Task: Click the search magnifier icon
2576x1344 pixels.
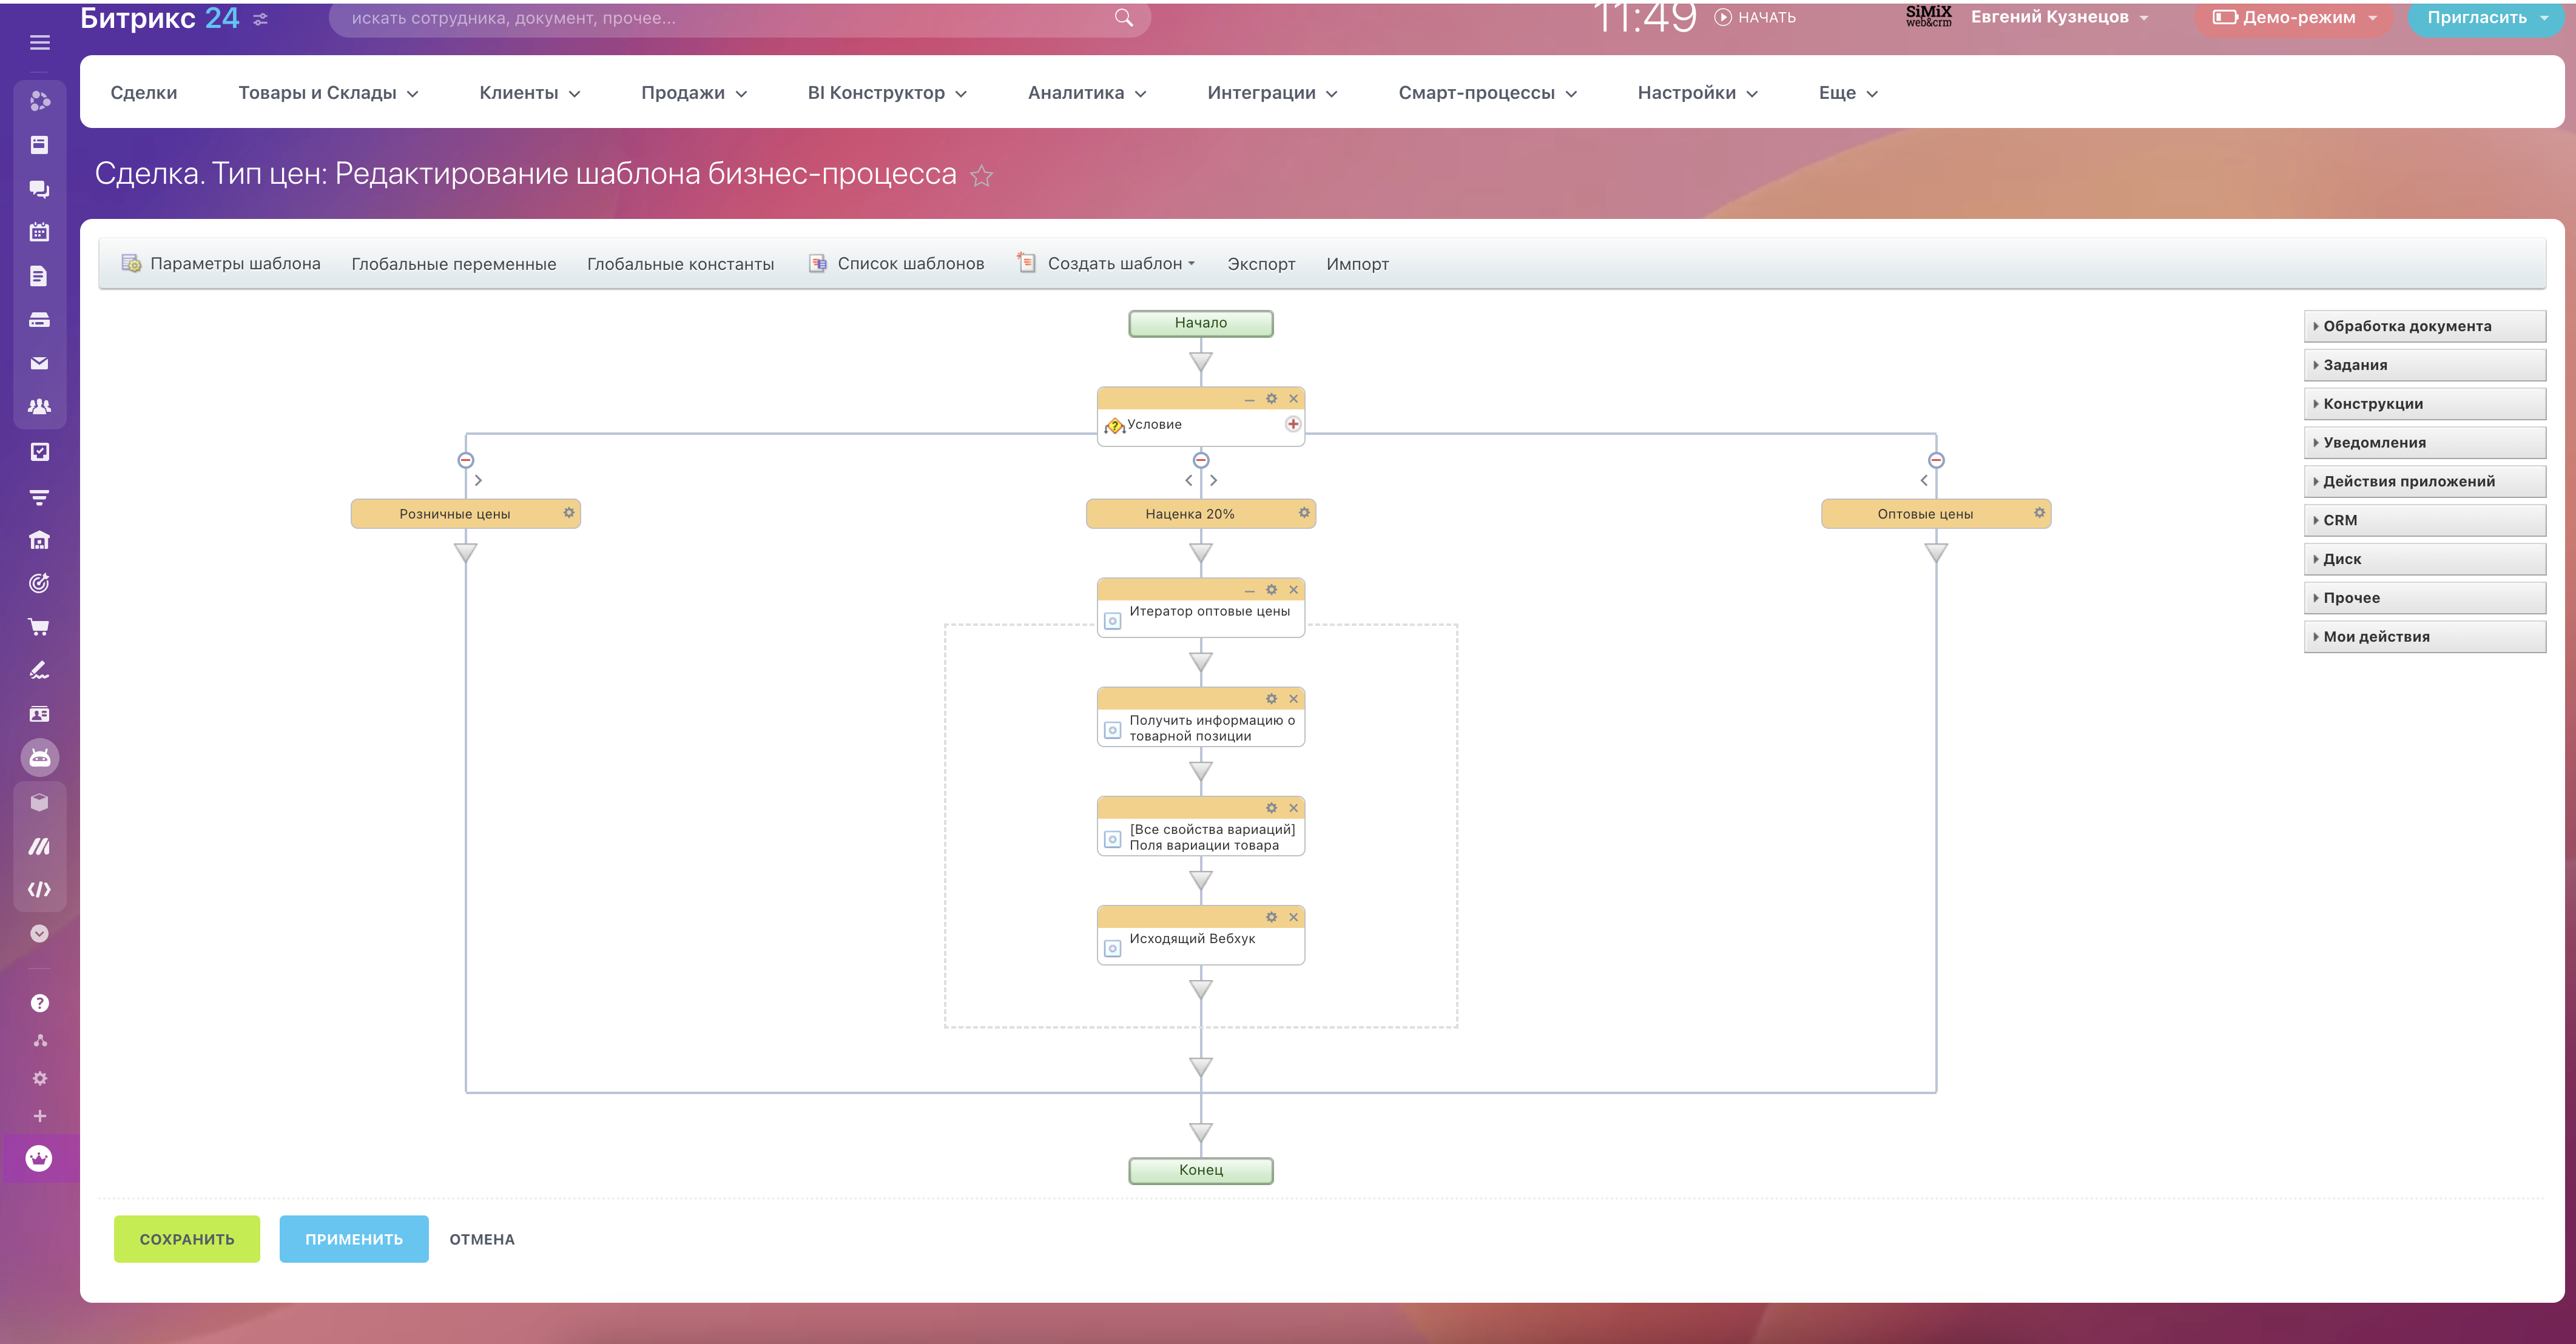Action: tap(1124, 18)
